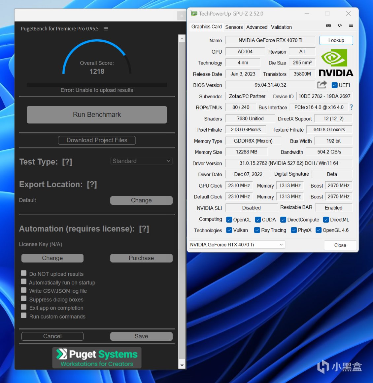
Task: Click the Release Date Jan 3, 2023 field
Action: pyautogui.click(x=243, y=74)
